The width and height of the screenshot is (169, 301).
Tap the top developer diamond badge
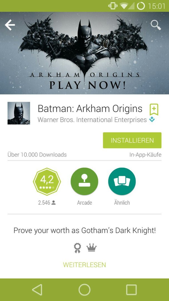pos(152,120)
